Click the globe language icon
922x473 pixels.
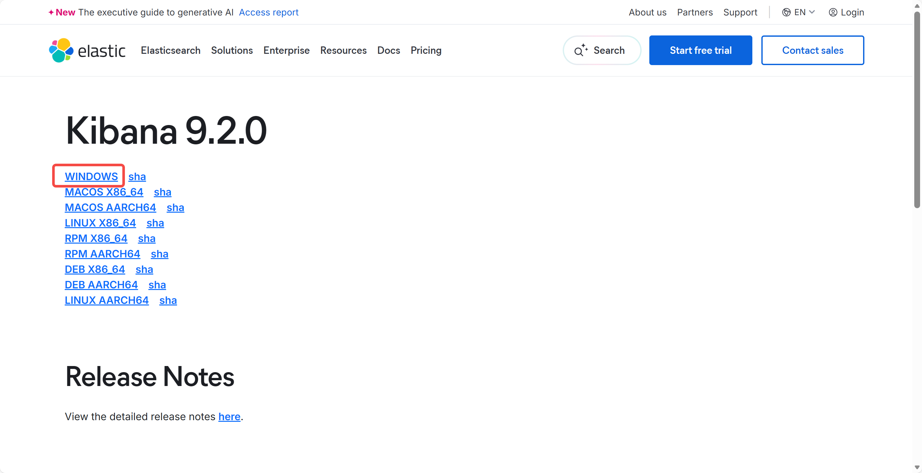tap(786, 13)
